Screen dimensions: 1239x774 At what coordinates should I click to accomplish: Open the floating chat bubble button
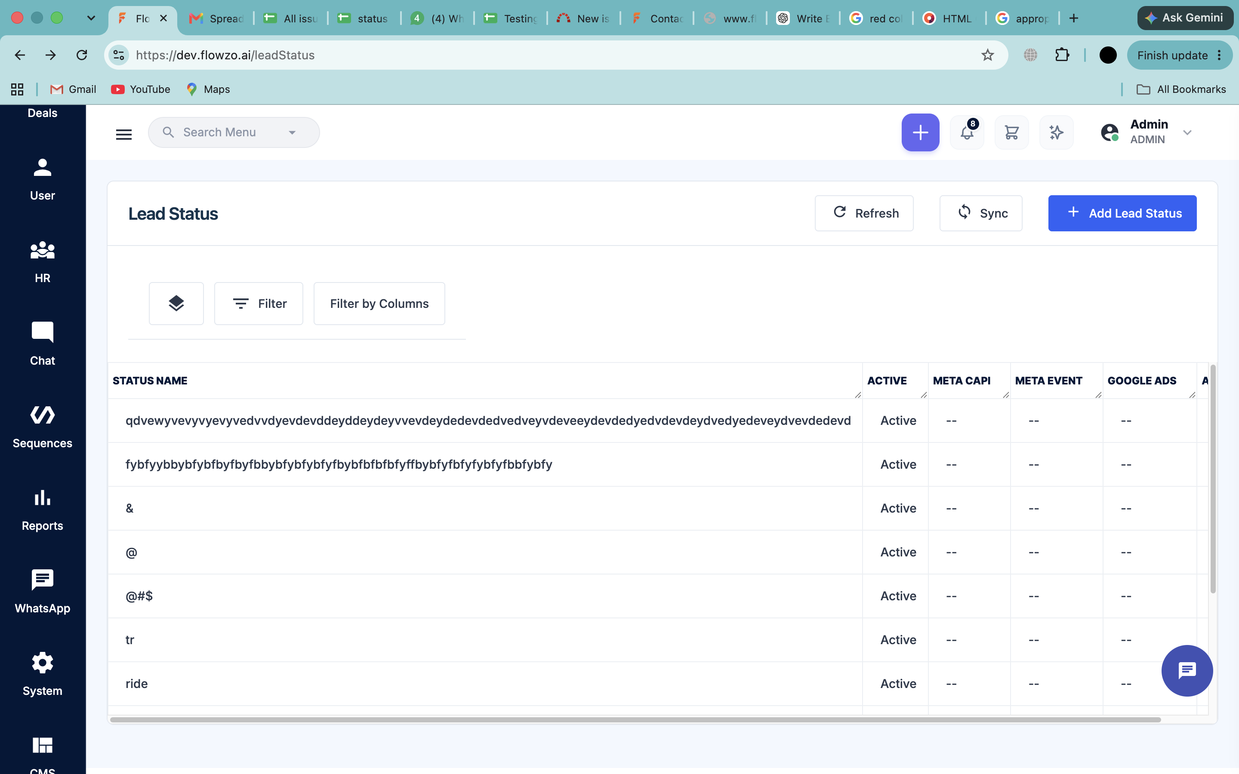(x=1187, y=671)
